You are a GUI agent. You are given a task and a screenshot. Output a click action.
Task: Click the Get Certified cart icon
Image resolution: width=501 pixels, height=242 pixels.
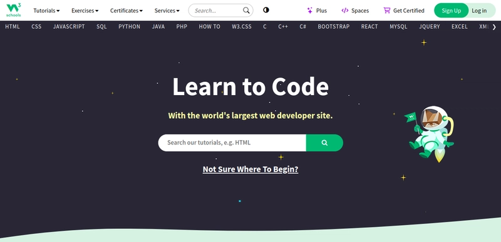pyautogui.click(x=387, y=11)
